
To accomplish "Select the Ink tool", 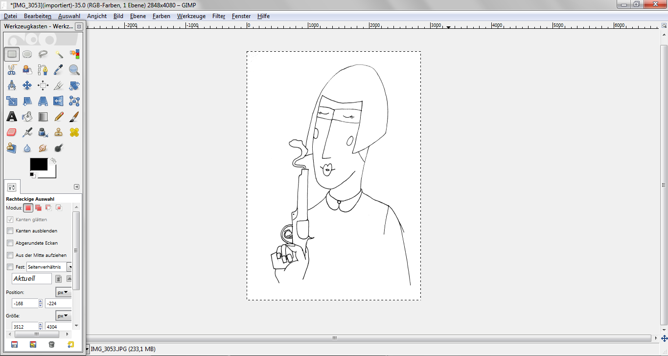I will coord(43,132).
